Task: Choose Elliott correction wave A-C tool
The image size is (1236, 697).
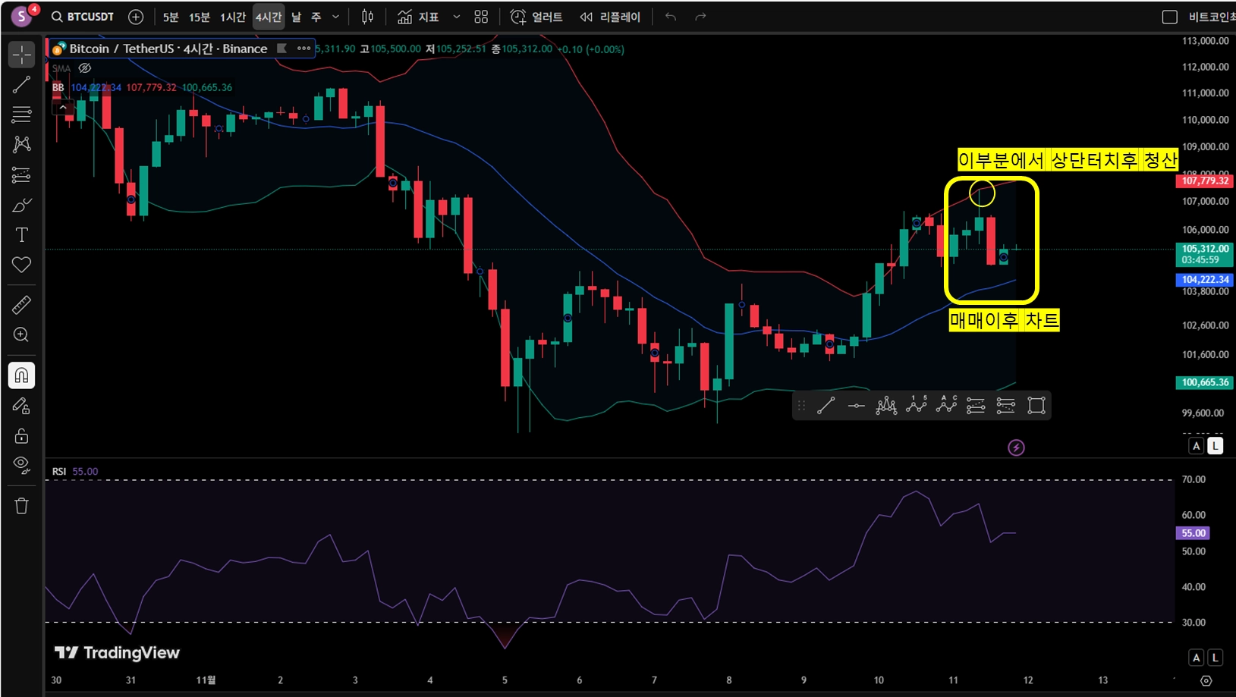Action: [x=947, y=405]
